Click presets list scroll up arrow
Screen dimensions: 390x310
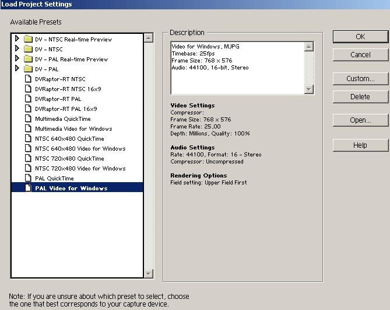149,38
